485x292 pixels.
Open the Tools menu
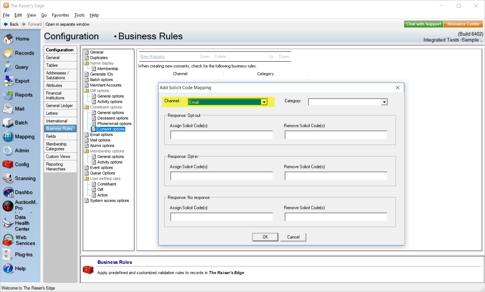pos(79,15)
